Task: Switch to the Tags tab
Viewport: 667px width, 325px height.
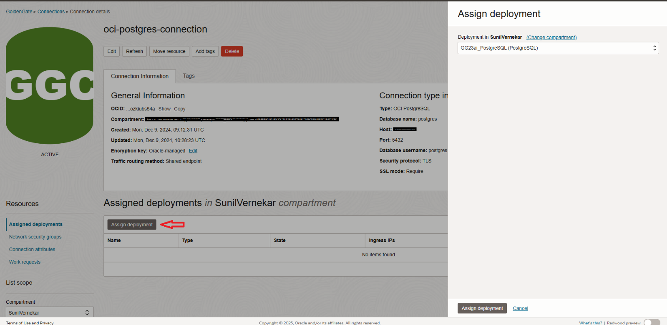Action: click(189, 76)
